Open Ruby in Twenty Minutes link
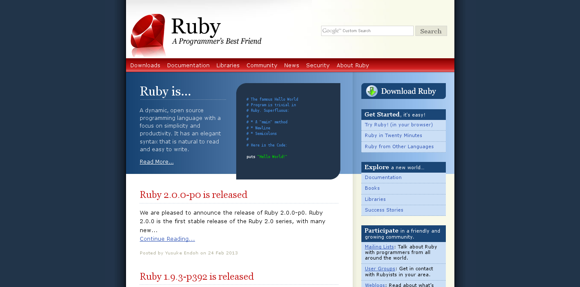Image resolution: width=580 pixels, height=287 pixels. (x=394, y=135)
